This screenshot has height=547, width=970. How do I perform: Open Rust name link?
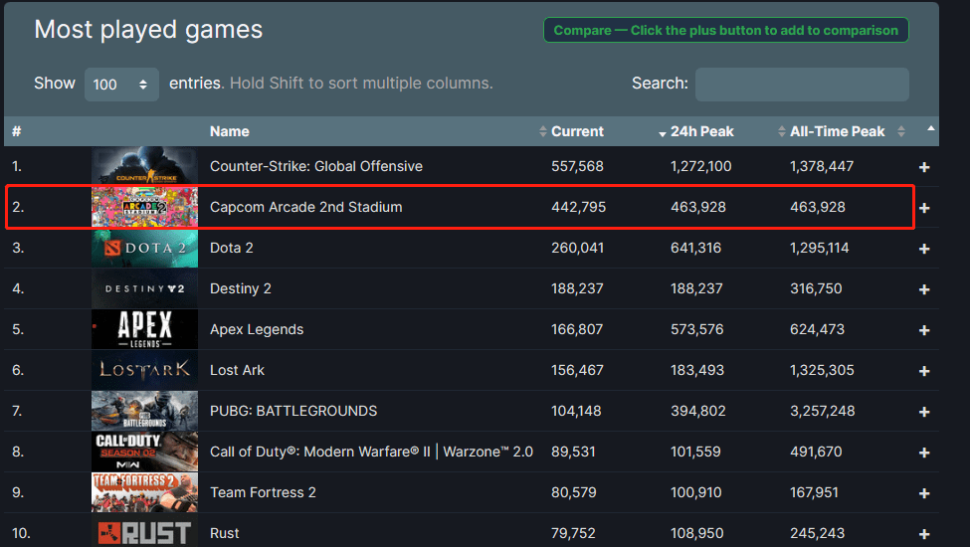(225, 533)
